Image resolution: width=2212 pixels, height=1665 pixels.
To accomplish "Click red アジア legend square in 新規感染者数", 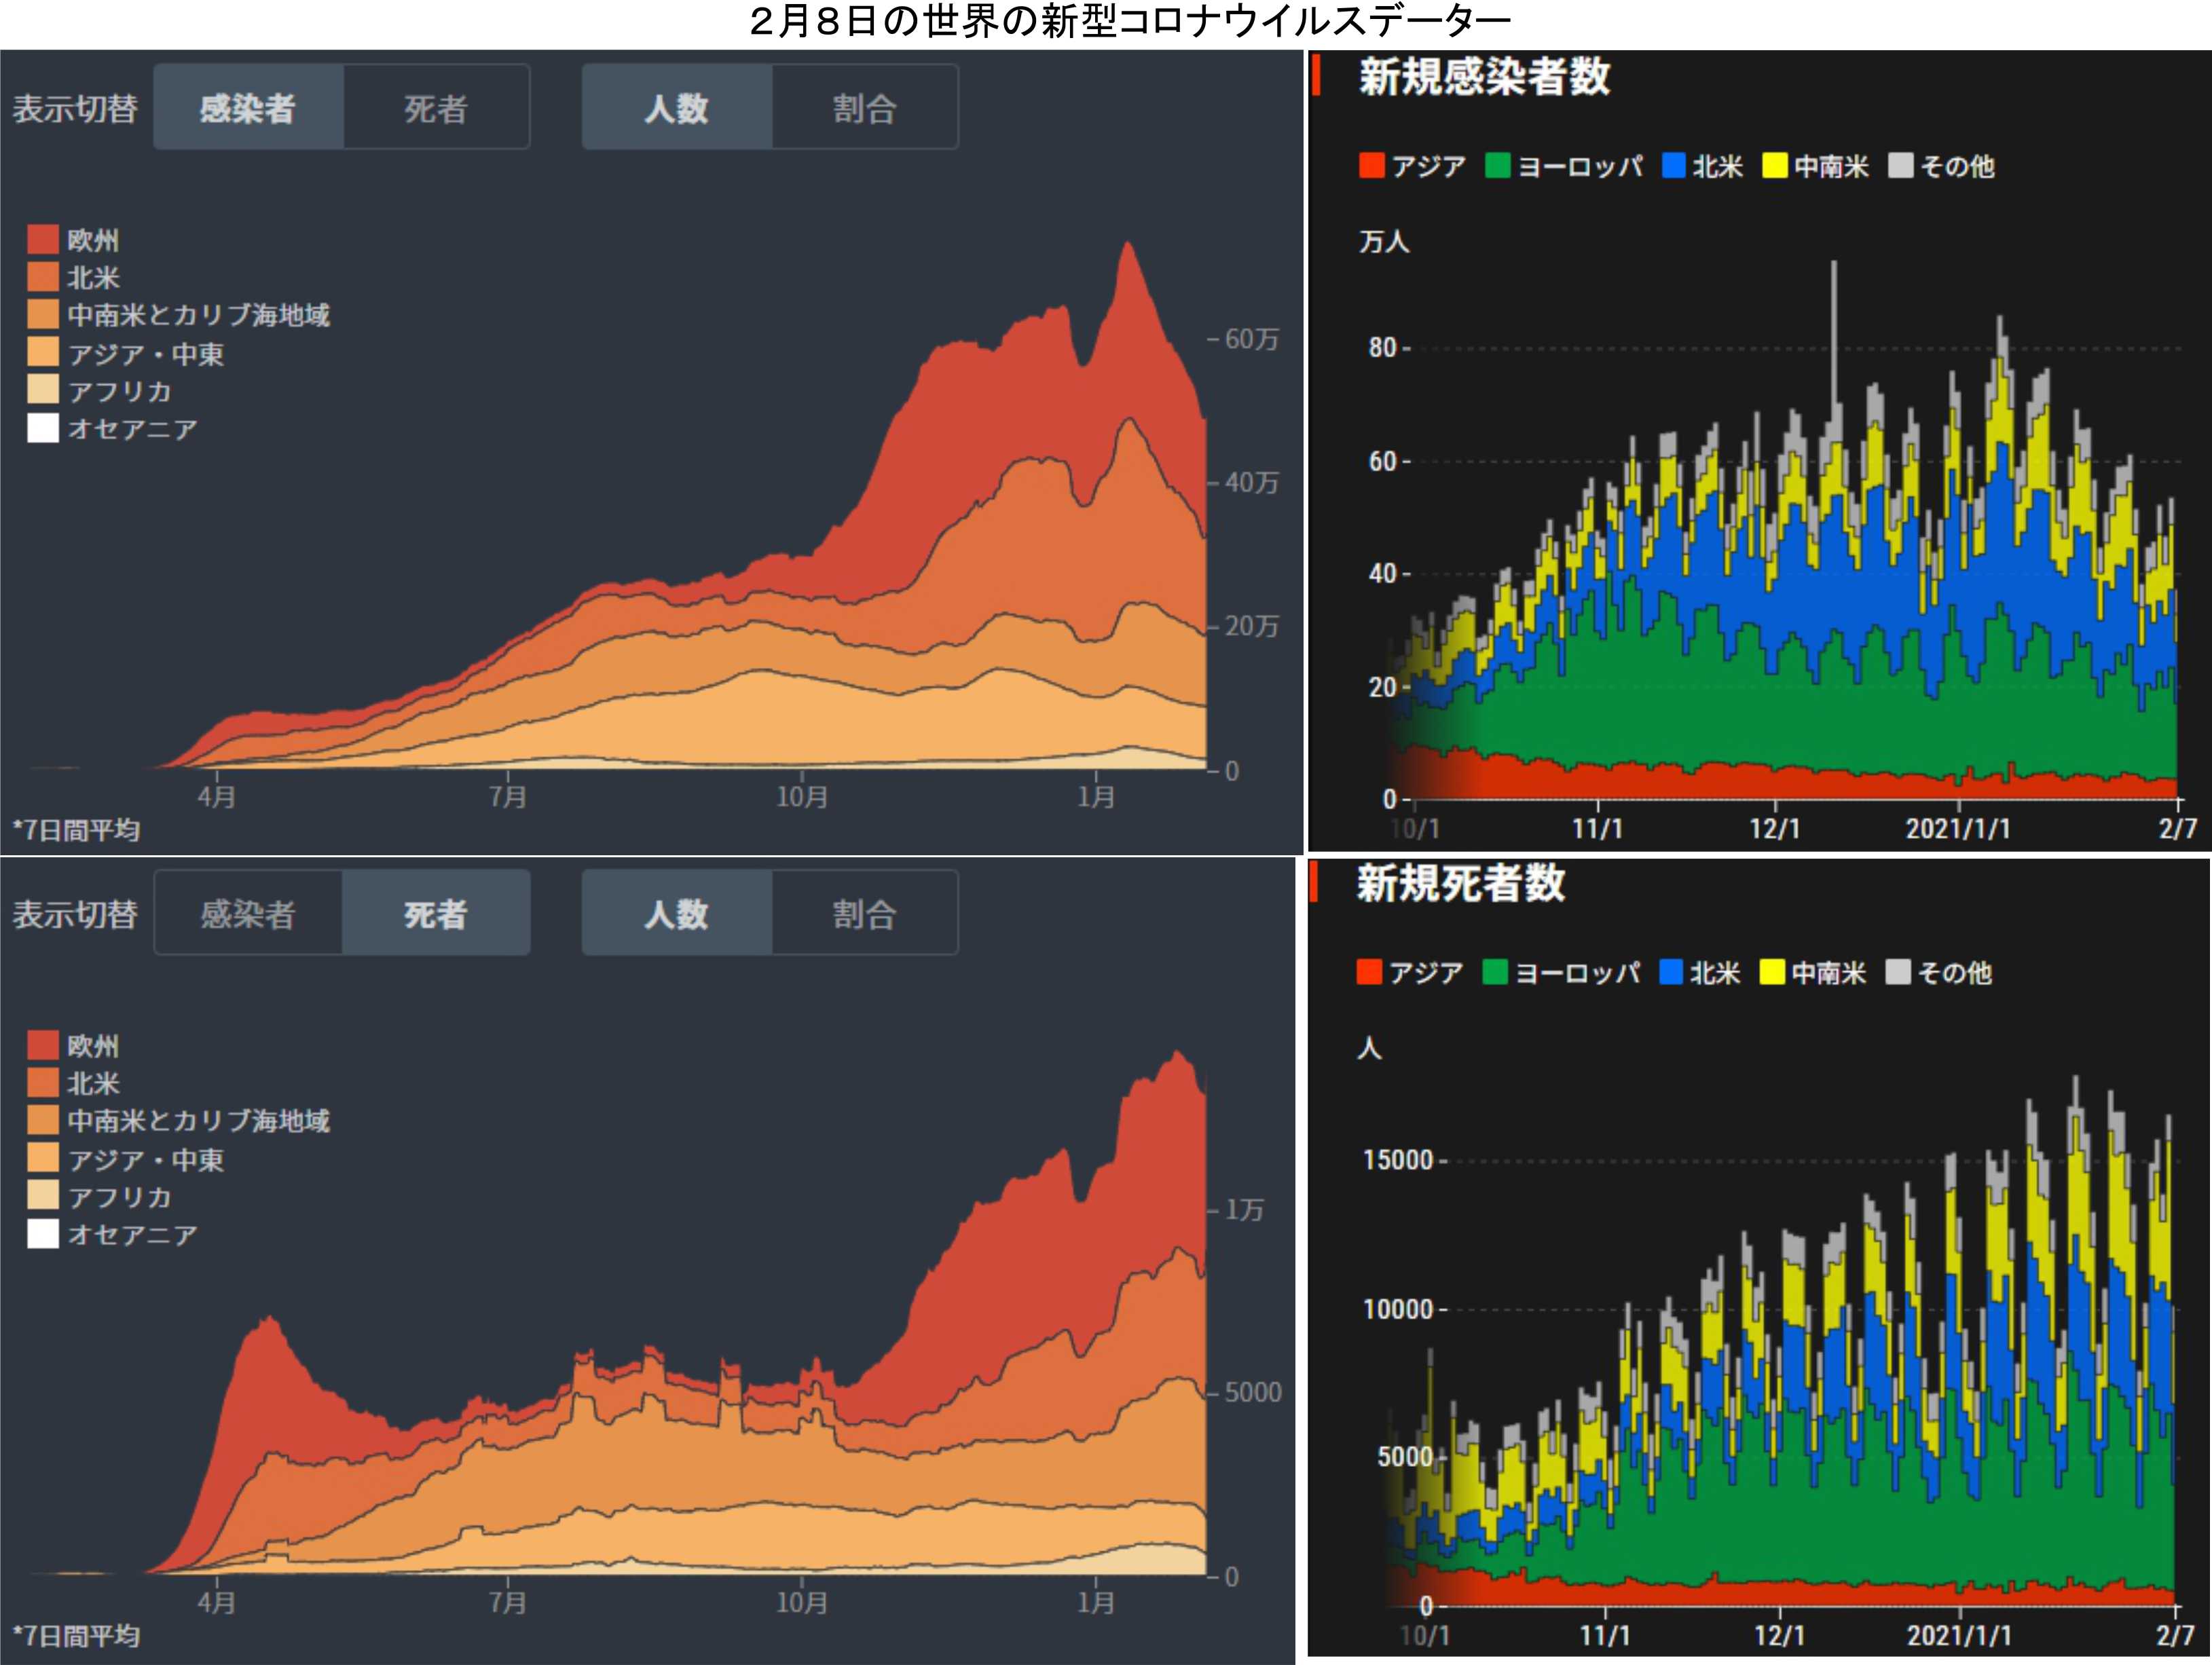I will (x=1372, y=166).
